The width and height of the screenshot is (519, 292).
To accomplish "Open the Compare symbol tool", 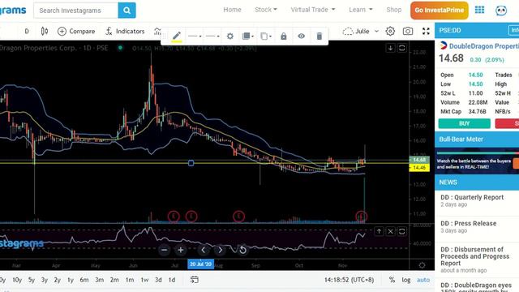I will [x=76, y=31].
